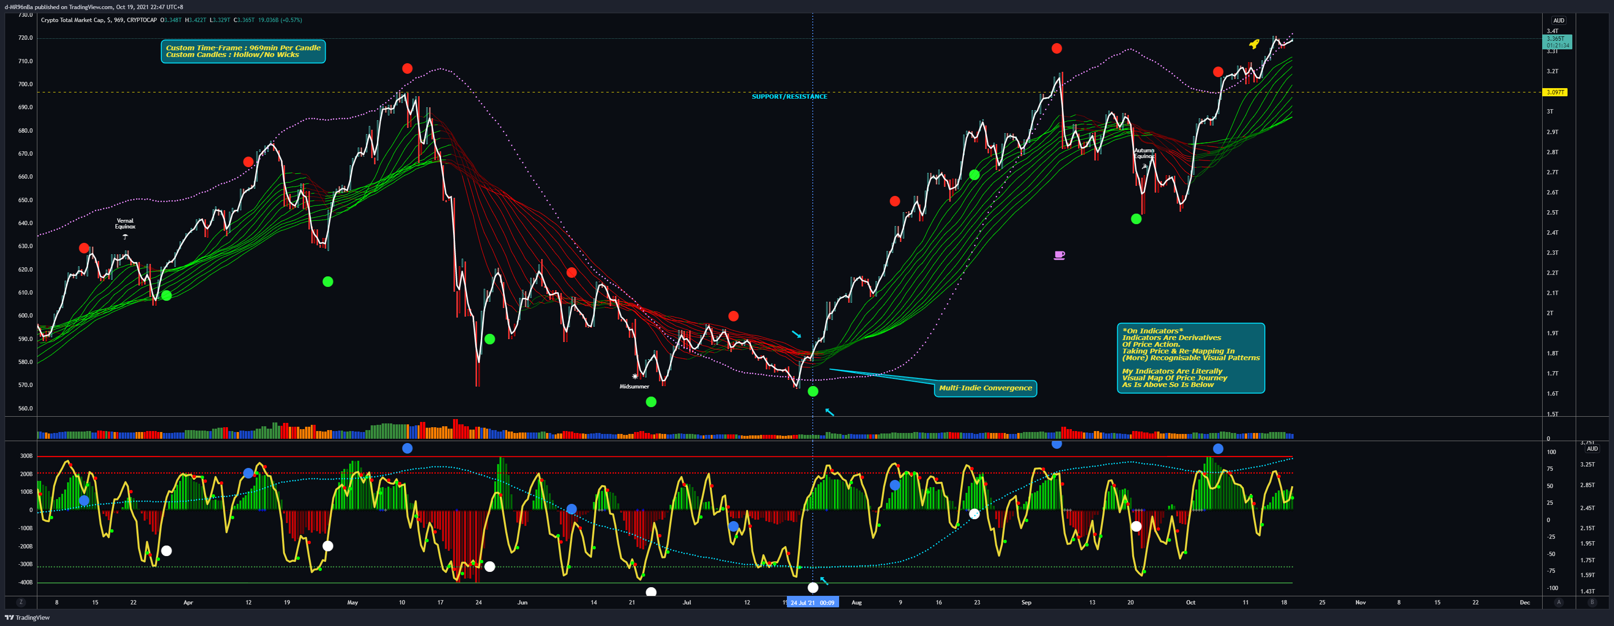Click the +0.57% change value in the header
The height and width of the screenshot is (626, 1614).
coord(291,20)
